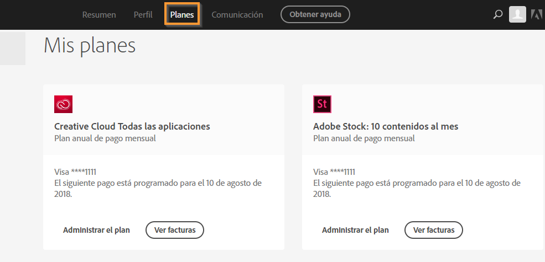The height and width of the screenshot is (262, 545).
Task: Click the search magnifier icon
Action: pyautogui.click(x=497, y=15)
